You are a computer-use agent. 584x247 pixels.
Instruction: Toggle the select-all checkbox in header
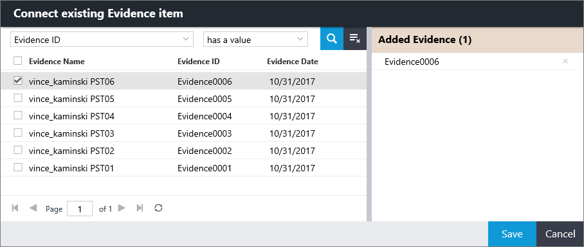click(x=18, y=60)
